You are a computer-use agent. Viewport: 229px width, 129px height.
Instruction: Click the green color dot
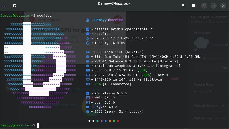click(114, 121)
